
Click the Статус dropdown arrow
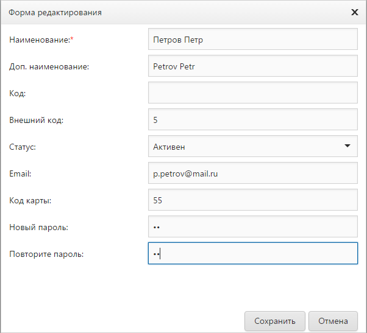(x=347, y=146)
